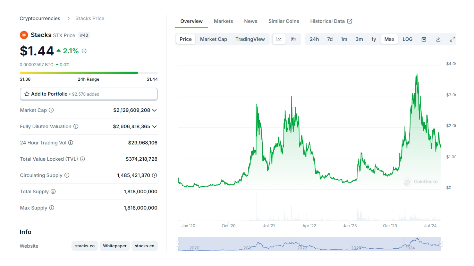This screenshot has width=474, height=266.
Task: Set chart range to 1m
Action: coord(344,39)
